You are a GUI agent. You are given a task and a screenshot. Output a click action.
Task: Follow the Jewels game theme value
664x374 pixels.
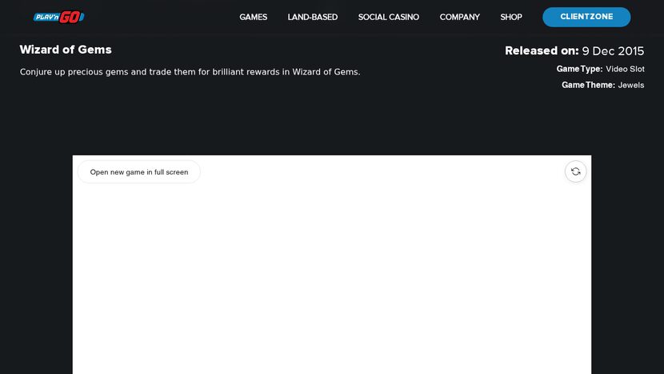point(630,85)
